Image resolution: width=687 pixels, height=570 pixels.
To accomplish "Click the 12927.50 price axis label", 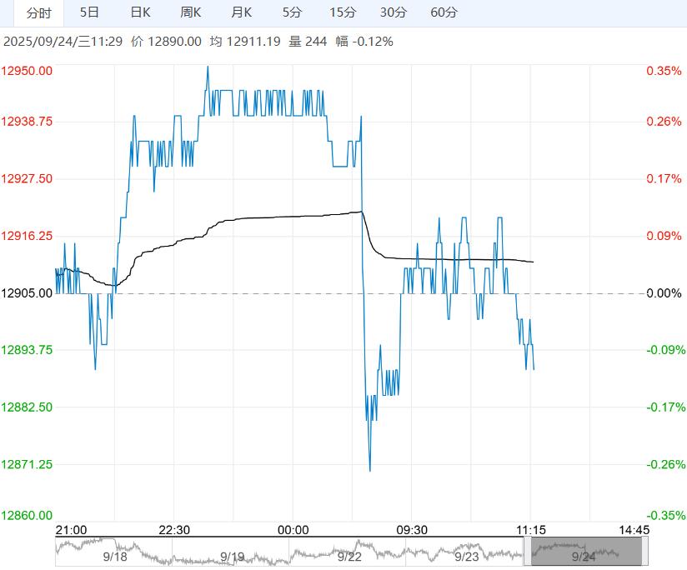I will (x=27, y=178).
